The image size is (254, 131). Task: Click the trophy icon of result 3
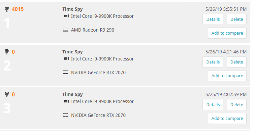tap(7, 94)
